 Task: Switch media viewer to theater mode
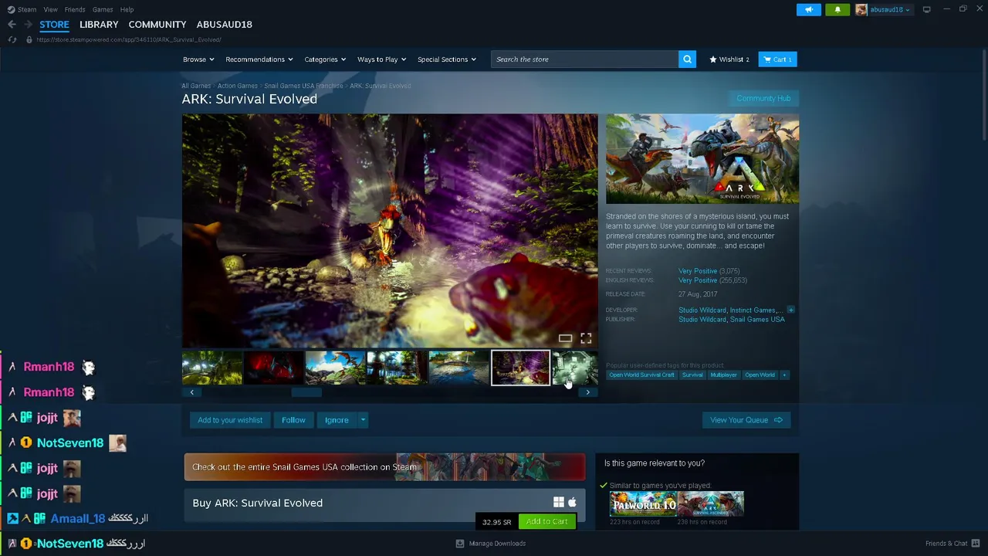pos(565,338)
